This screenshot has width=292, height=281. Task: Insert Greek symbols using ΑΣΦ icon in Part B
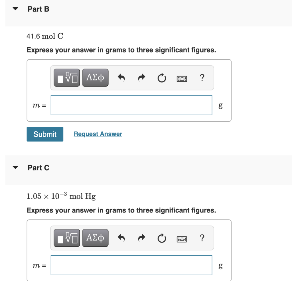click(x=95, y=77)
